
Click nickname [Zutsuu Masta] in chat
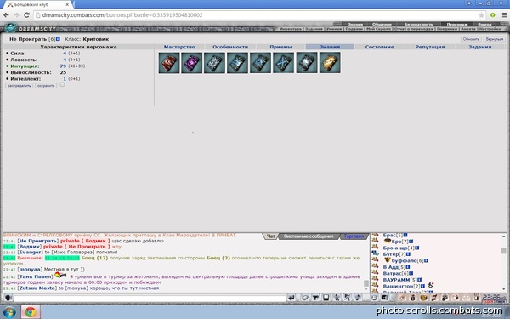point(37,288)
